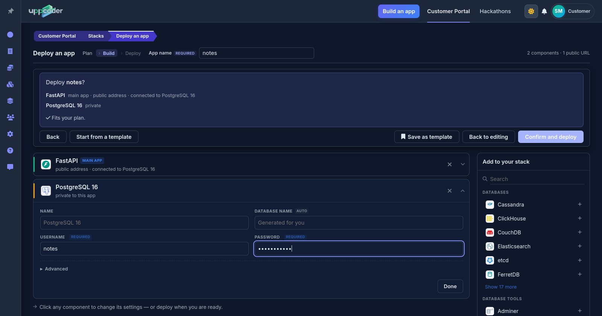Add Cassandra to the stack
This screenshot has height=316, width=602.
click(580, 204)
